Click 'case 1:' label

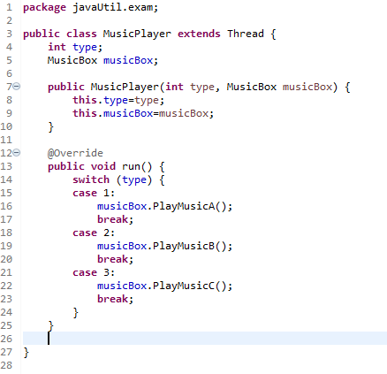(x=94, y=193)
